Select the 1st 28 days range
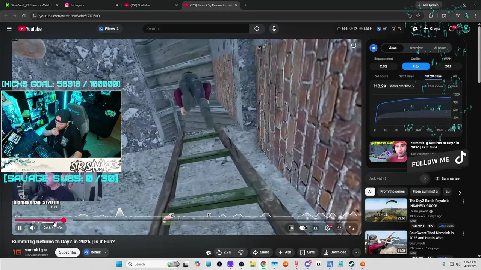This screenshot has height=270, width=481. (433, 76)
